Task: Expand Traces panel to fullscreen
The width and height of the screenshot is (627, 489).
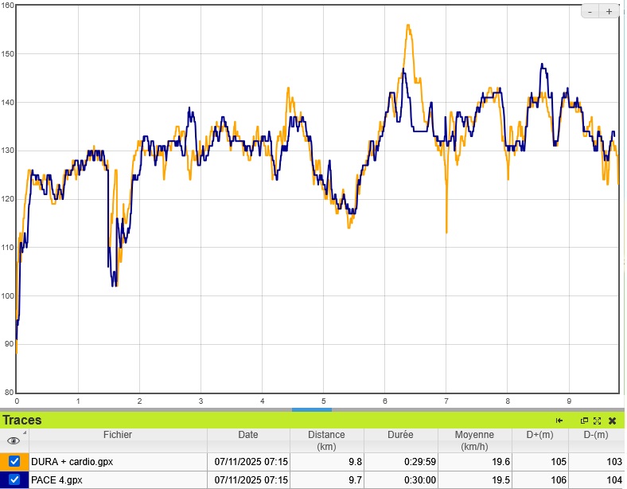Action: point(597,421)
